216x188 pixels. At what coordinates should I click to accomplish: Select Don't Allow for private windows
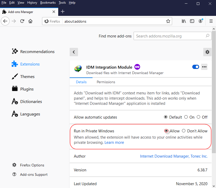point(184,131)
